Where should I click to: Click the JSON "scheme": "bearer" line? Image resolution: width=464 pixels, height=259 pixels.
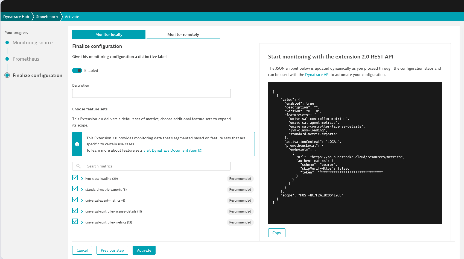[319, 165]
